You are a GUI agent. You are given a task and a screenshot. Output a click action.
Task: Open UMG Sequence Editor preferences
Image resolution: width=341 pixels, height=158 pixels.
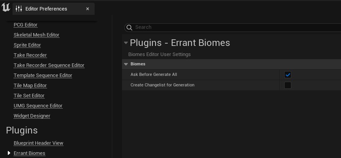pos(38,106)
